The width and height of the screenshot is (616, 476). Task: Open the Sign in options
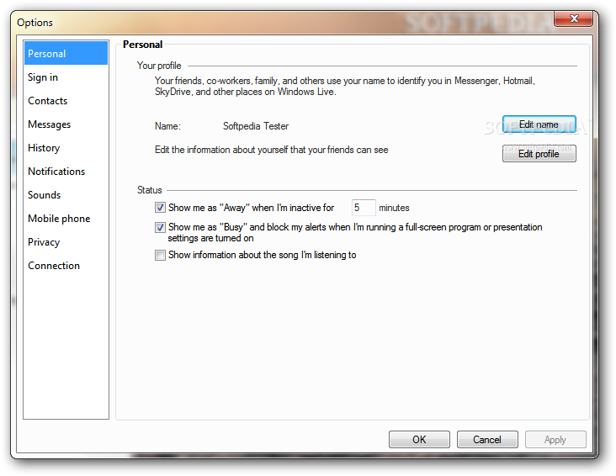coord(66,77)
